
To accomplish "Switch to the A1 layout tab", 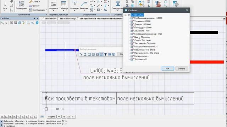I will 73,117.
